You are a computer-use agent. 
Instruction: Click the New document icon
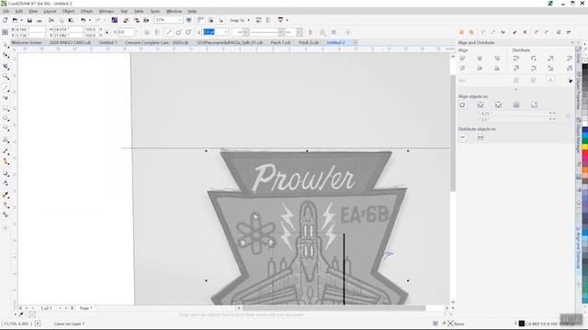[6, 20]
